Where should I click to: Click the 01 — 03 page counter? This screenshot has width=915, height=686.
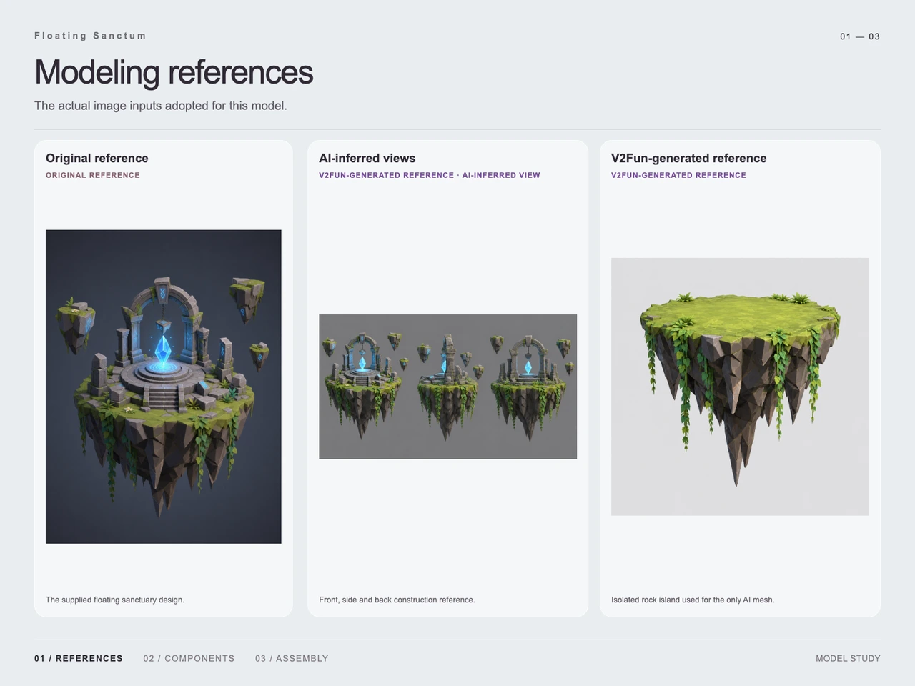pos(860,36)
